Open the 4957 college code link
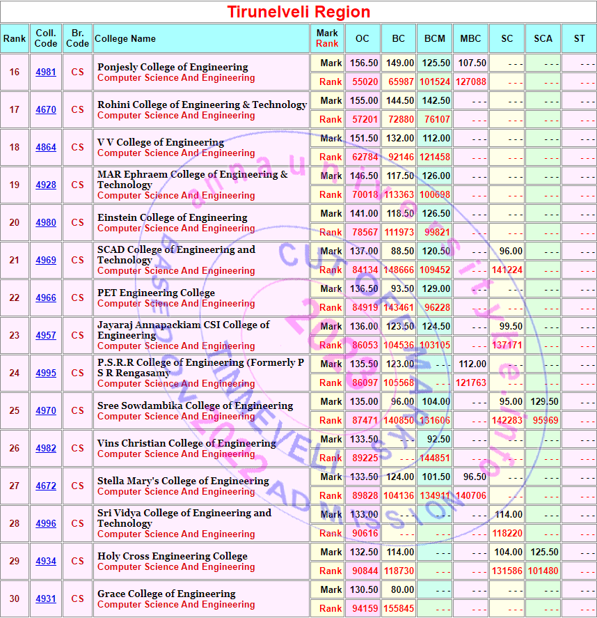 (x=46, y=336)
